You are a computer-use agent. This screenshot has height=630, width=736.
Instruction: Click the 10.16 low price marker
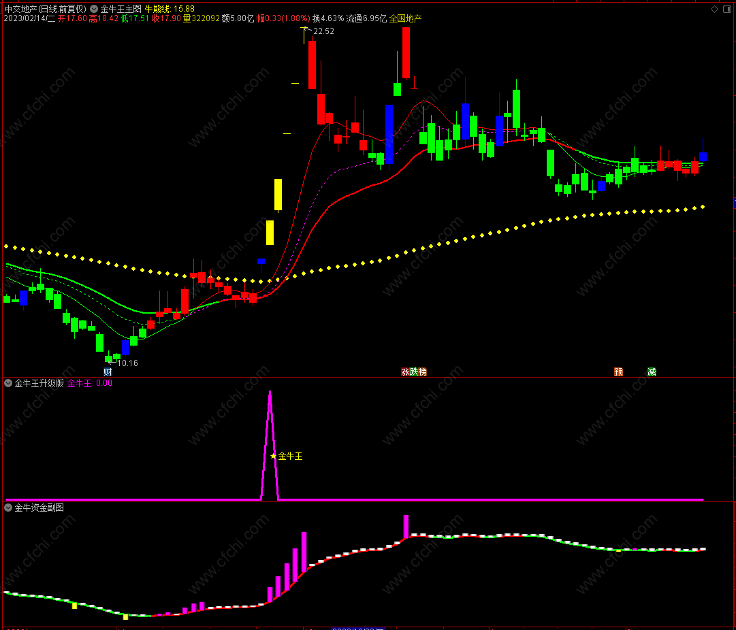127,363
